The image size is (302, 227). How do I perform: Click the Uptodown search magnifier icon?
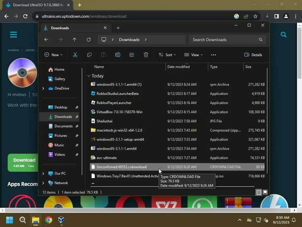[283, 35]
